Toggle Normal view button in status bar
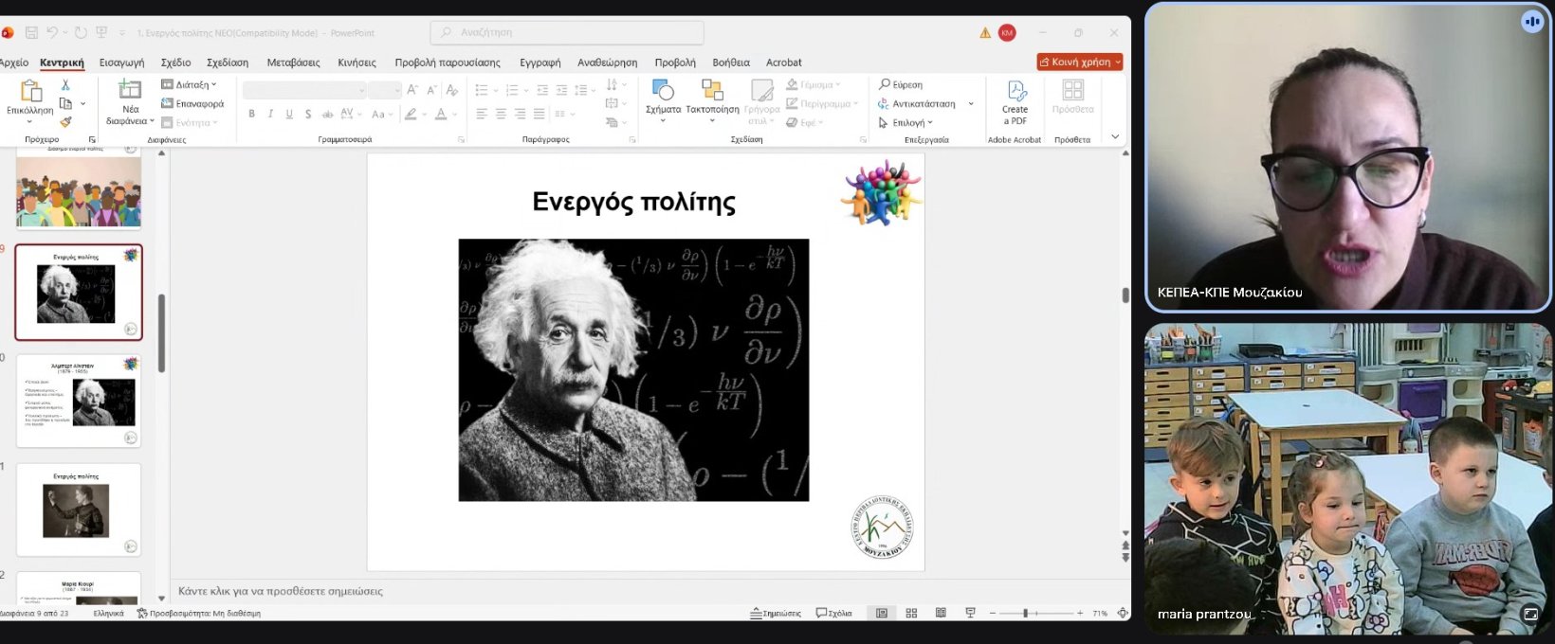 882,614
